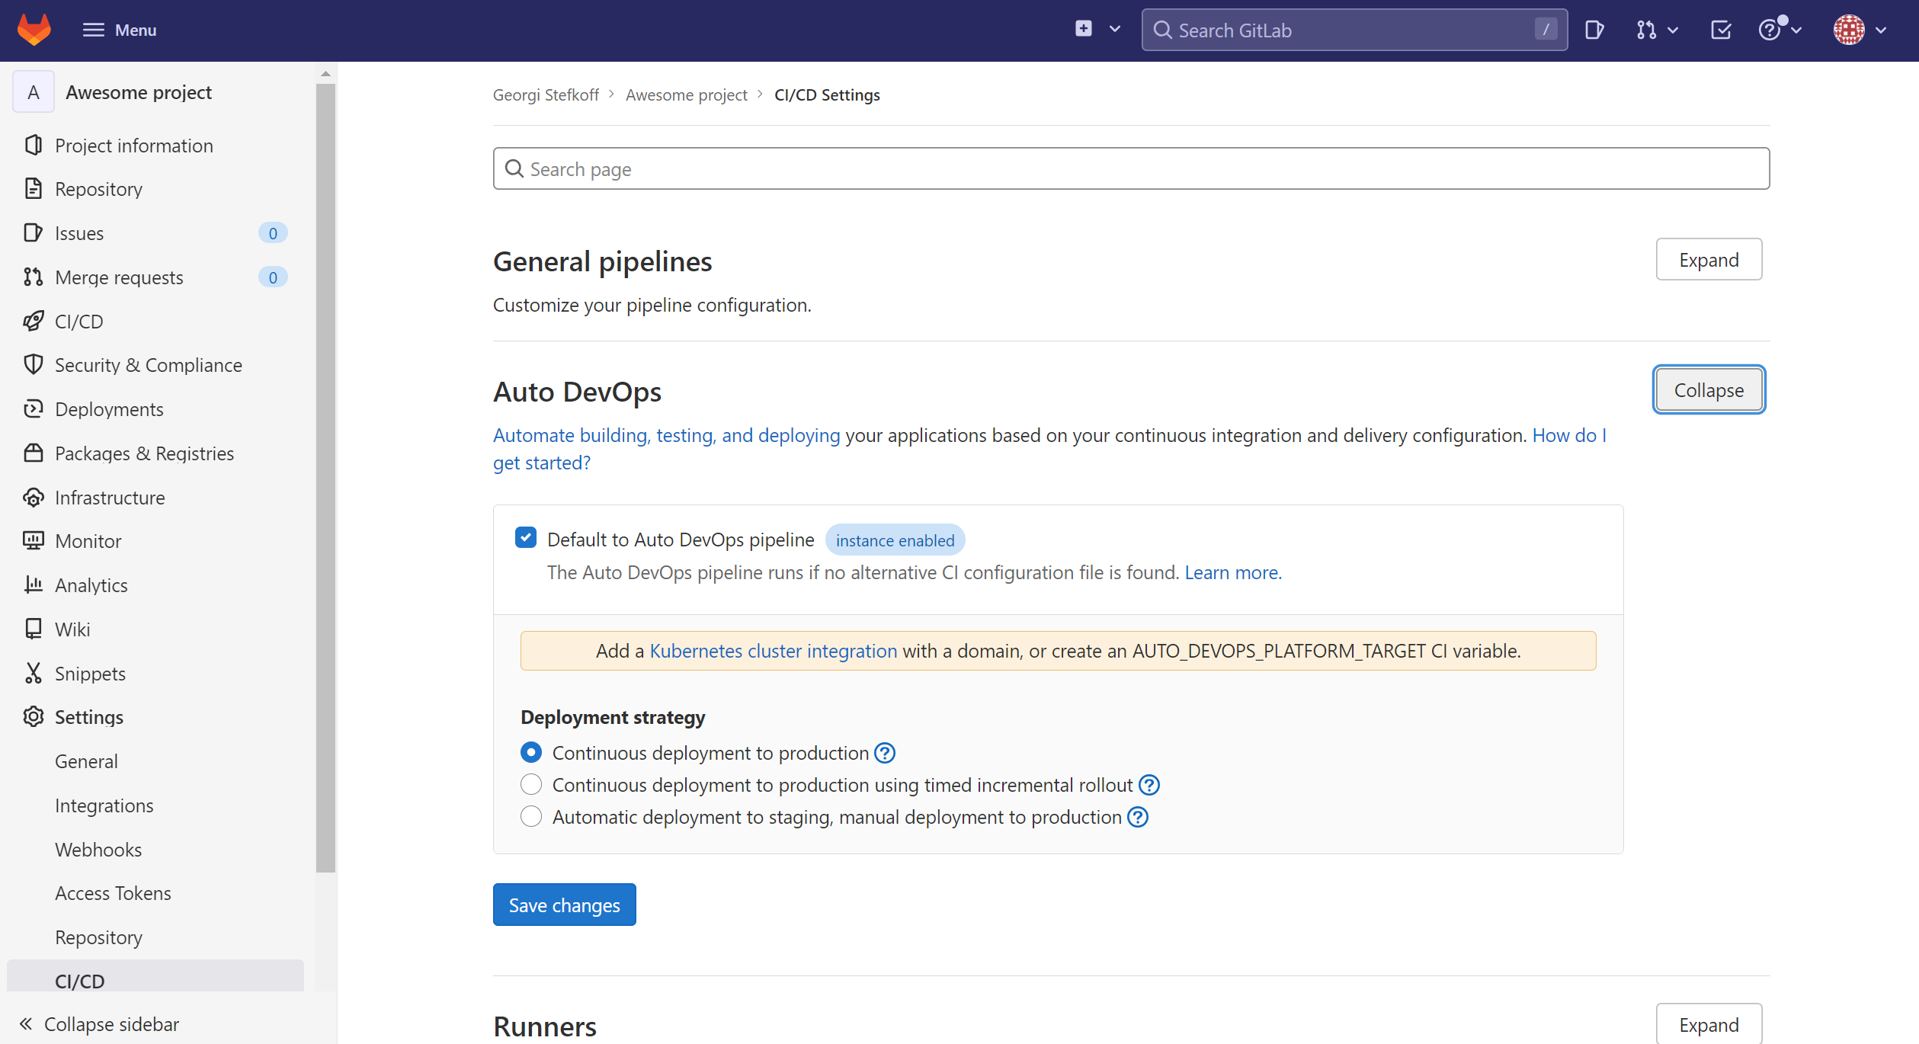Open Access Tokens settings

(x=113, y=892)
